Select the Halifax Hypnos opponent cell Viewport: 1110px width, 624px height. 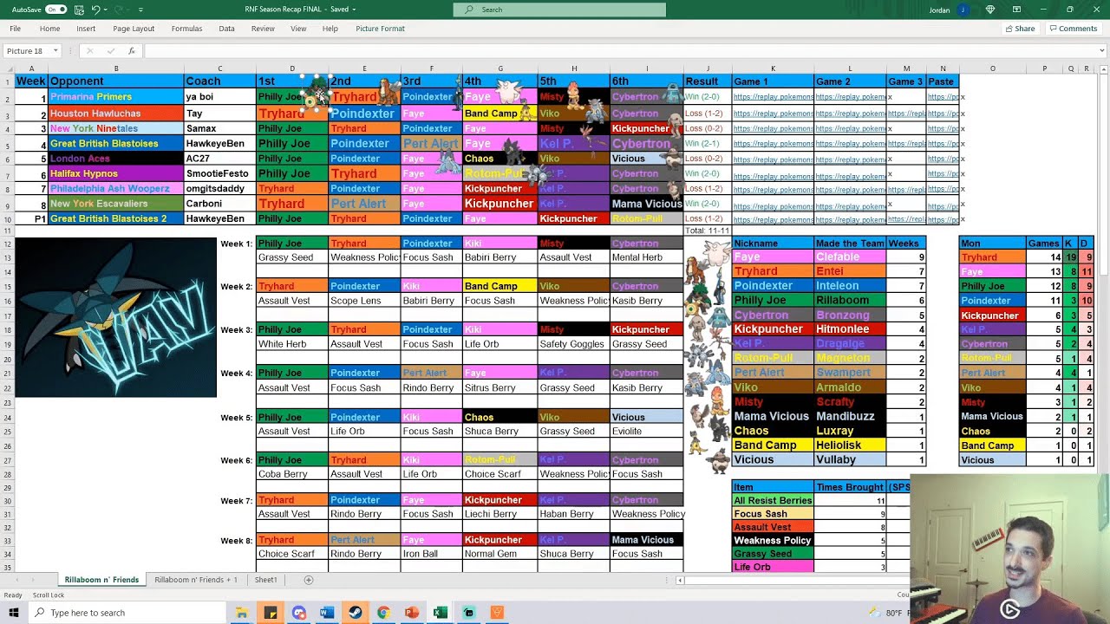[115, 173]
